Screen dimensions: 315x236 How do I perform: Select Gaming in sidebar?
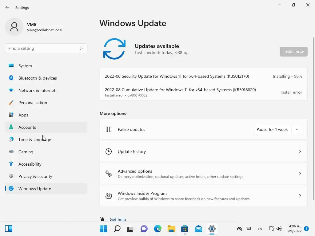click(x=46, y=151)
